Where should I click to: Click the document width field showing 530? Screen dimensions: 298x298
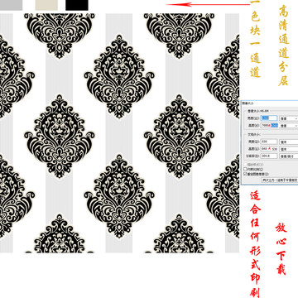269,142
